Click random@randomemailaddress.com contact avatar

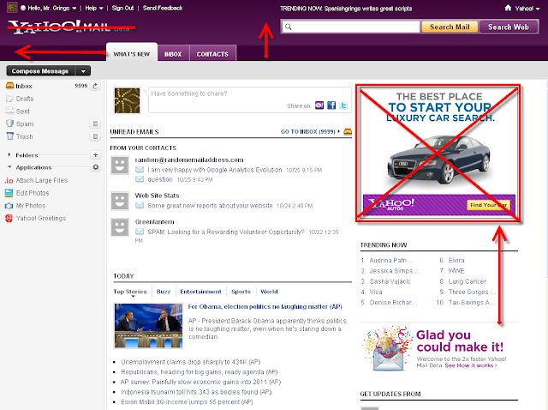[120, 166]
